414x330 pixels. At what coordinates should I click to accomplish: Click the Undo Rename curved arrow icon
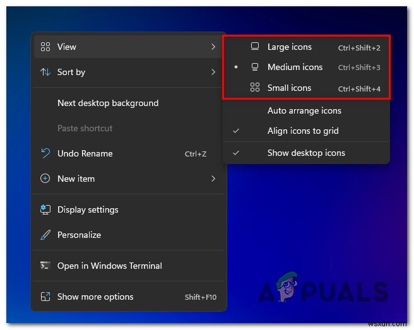(x=45, y=153)
